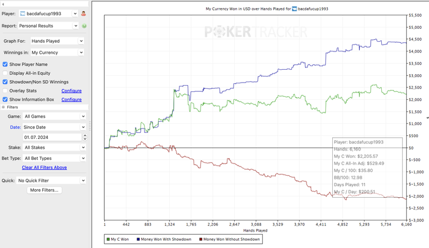Enable the Overlay Stats checkbox
This screenshot has height=248, width=429.
coord(5,91)
